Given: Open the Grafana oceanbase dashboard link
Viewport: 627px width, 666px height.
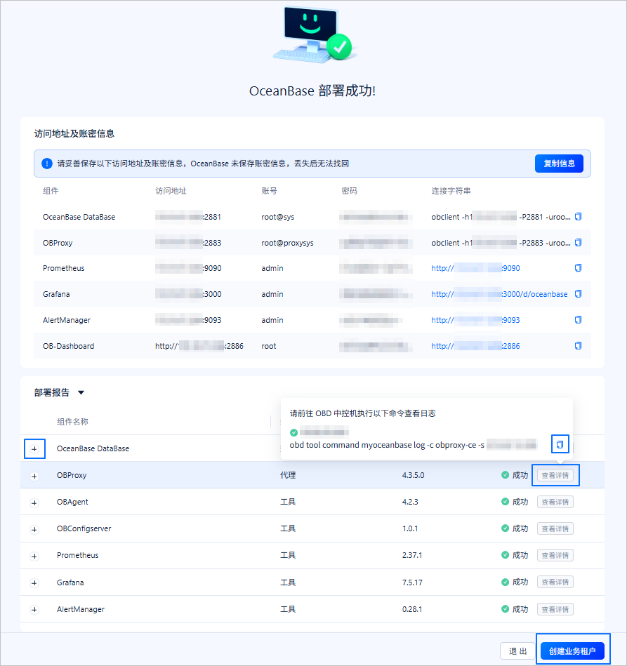Looking at the screenshot, I should tap(499, 294).
